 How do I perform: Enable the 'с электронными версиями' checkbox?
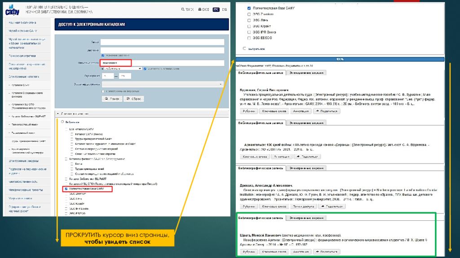[103, 91]
